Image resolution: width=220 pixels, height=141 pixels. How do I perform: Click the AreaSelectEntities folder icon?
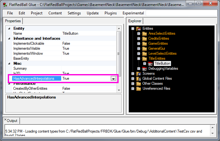144,33
